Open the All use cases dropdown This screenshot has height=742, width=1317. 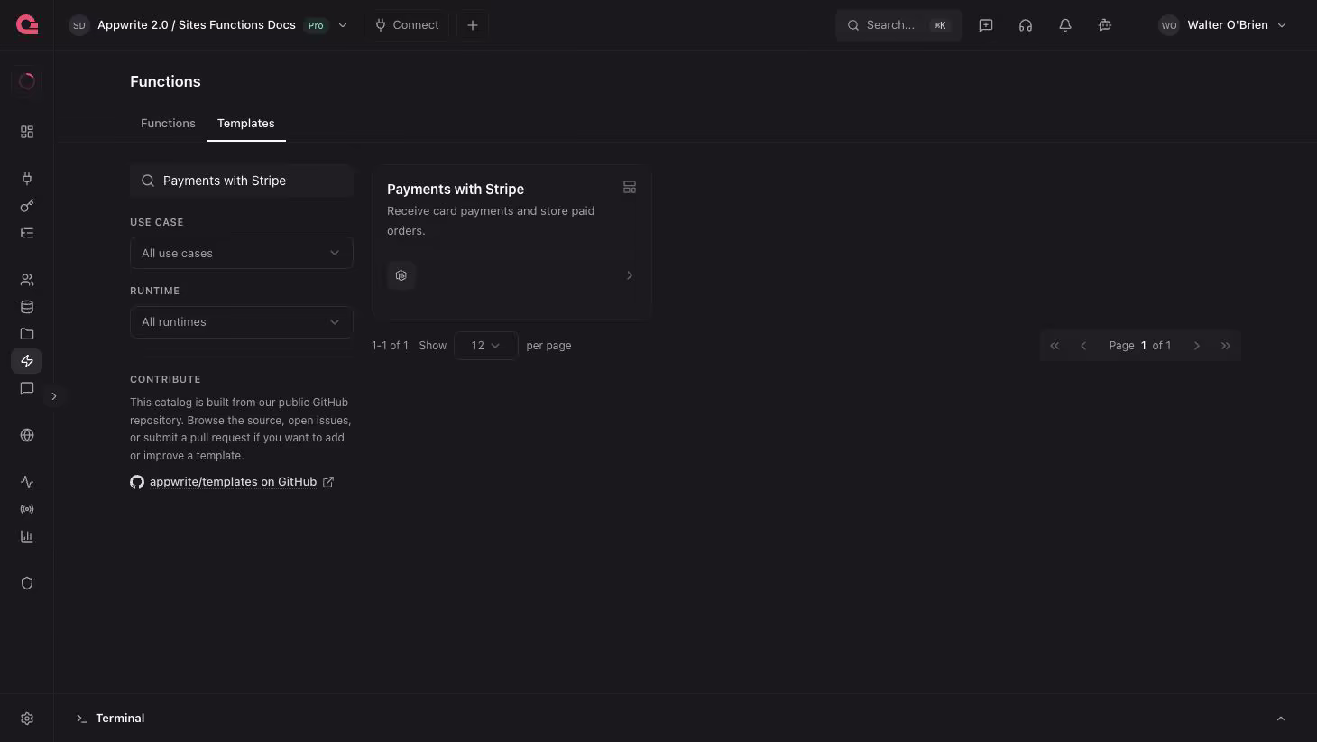click(242, 253)
